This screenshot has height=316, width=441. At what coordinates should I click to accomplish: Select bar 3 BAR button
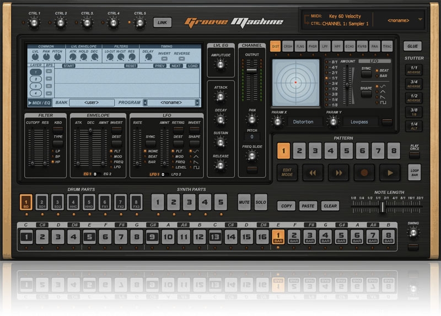point(310,237)
